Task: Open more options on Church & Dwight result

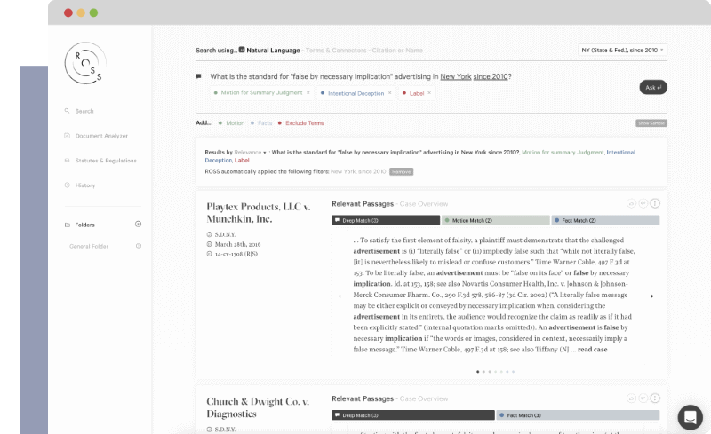Action: tap(655, 398)
